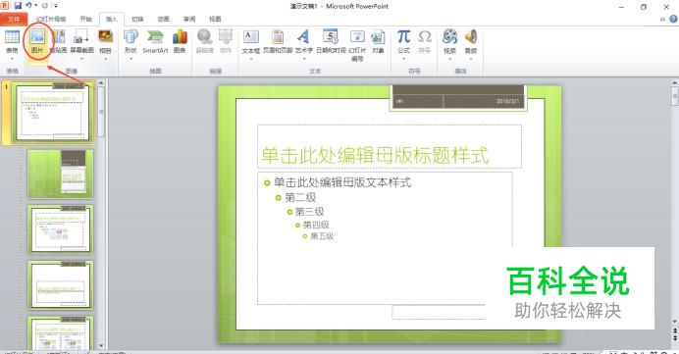
Task: Click the 第三级 bullet text
Action: [309, 212]
